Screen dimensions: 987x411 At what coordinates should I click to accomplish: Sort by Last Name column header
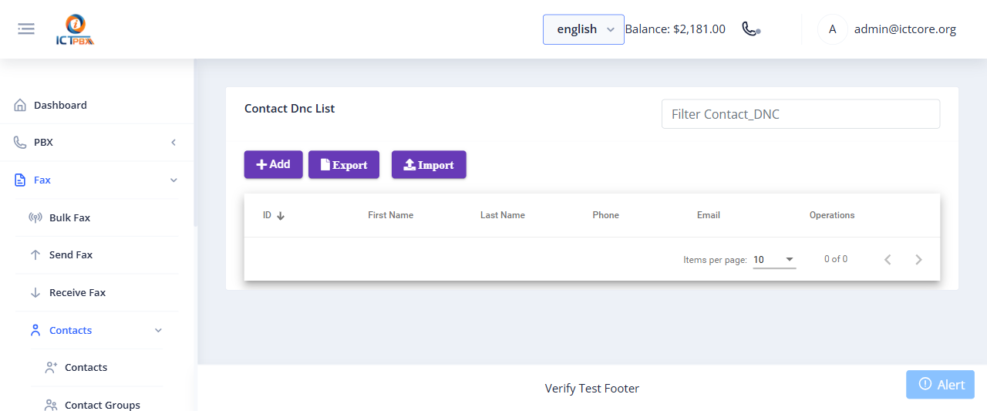[x=503, y=215]
